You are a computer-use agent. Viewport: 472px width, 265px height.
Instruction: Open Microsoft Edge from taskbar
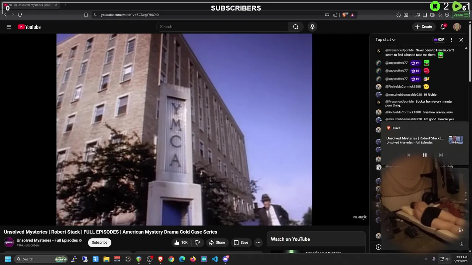pyautogui.click(x=182, y=259)
